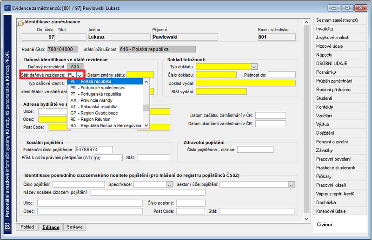This screenshot has width=372, height=240.
Task: Go to Průběh zaměstnání
Action: [x=340, y=81]
